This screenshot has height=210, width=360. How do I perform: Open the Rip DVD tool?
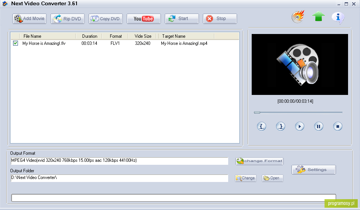[68, 19]
